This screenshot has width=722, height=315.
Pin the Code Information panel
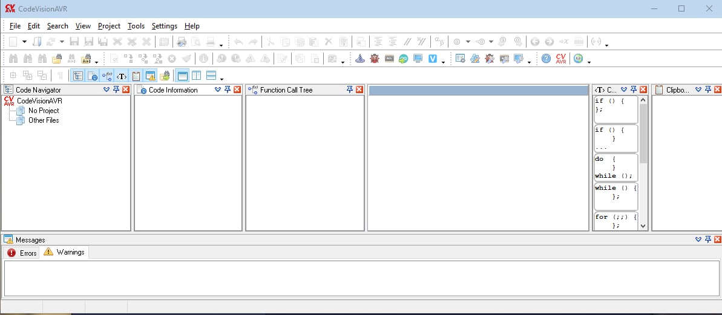point(228,89)
